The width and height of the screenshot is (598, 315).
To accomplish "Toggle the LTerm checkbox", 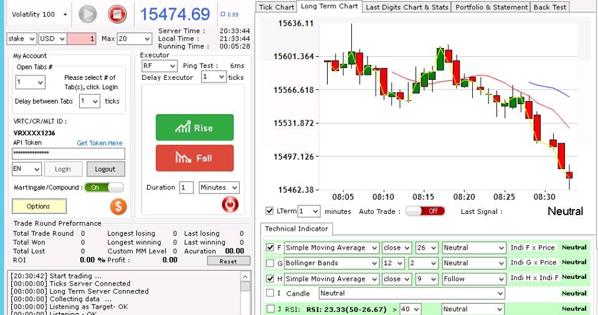I will click(x=270, y=211).
